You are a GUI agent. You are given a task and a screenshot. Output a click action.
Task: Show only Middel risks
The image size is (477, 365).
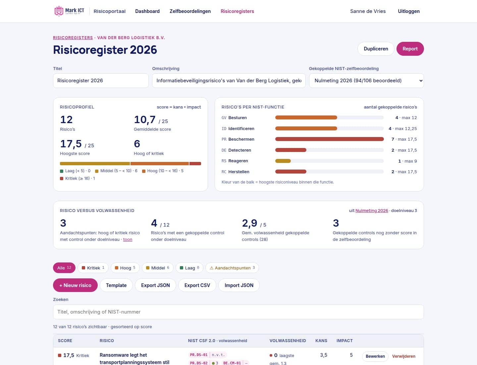(x=158, y=268)
